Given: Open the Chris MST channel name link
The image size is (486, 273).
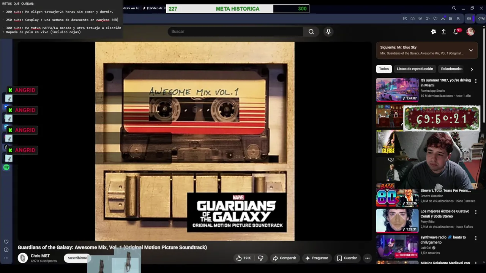Looking at the screenshot, I should [x=40, y=256].
